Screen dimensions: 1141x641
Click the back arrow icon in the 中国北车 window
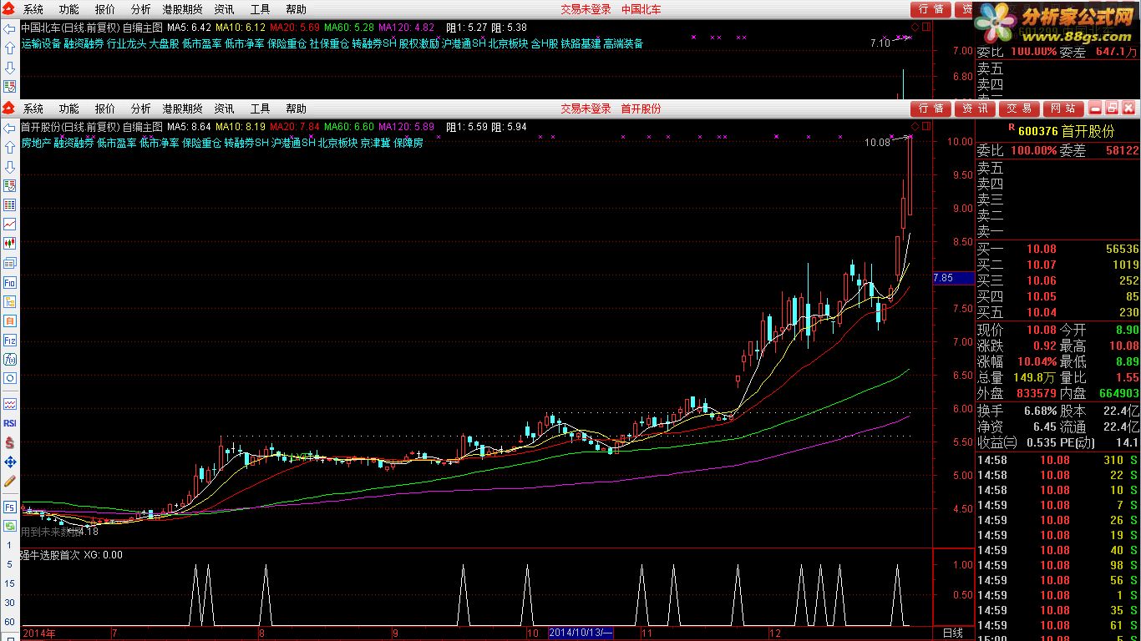[10, 29]
